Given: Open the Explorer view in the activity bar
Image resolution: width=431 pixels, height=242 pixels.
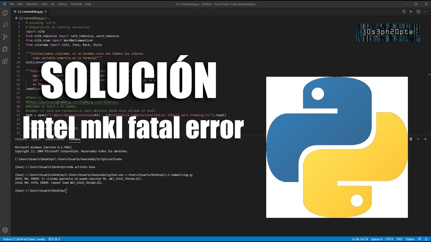Looking at the screenshot, I should [x=5, y=13].
